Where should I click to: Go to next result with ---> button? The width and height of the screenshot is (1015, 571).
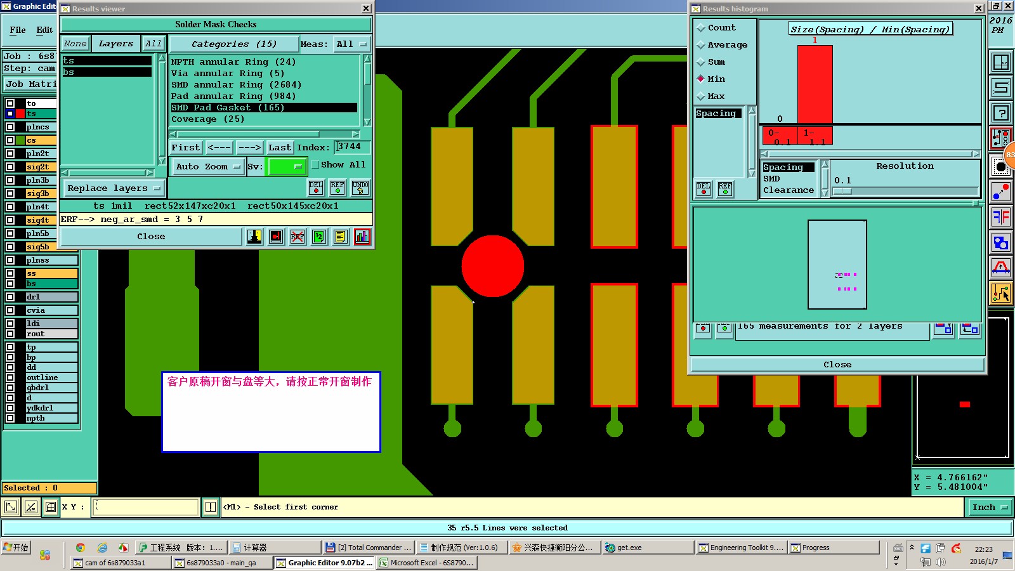tap(249, 147)
